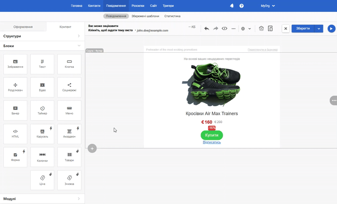Open the help question mark
337x204 pixels.
[241, 6]
